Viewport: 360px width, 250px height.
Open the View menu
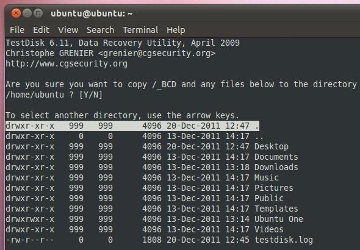tap(68, 30)
